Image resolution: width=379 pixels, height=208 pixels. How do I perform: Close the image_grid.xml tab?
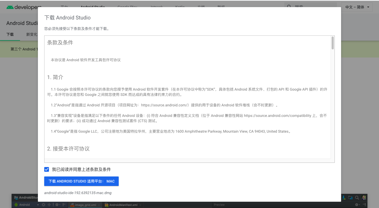[x=99, y=205]
